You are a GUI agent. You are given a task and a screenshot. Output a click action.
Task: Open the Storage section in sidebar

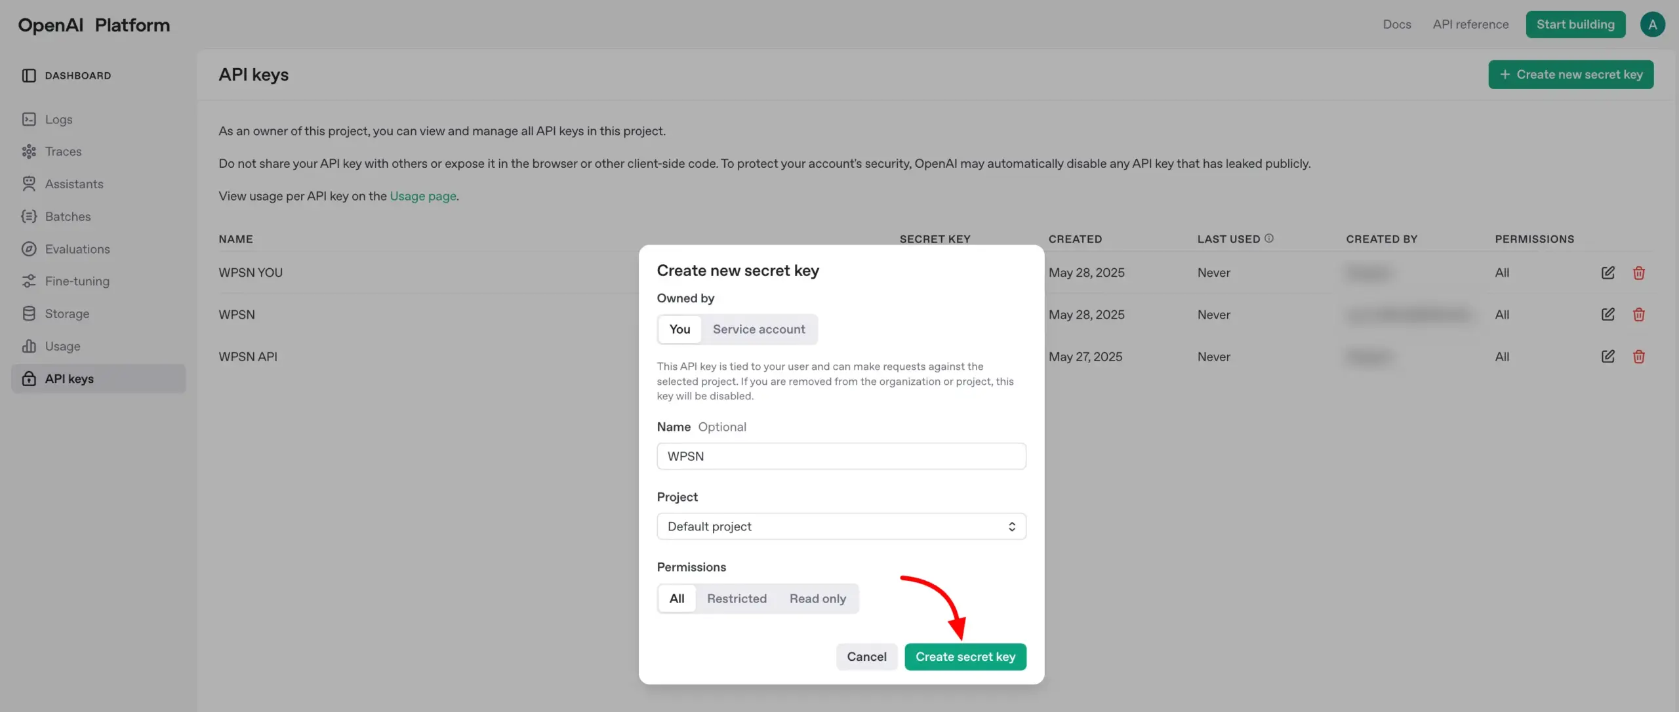[66, 314]
